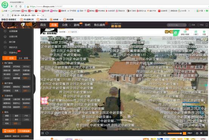The image size is (209, 140).
Task: Click the streamer avatar thumbnail above video
Action: pyautogui.click(x=49, y=32)
